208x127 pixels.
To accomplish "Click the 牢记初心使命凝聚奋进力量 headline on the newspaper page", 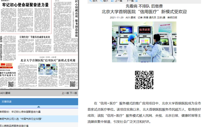I will (25, 5).
